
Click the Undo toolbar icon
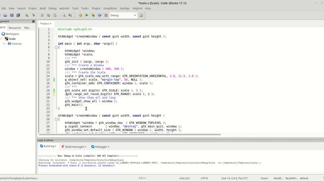point(27,15)
